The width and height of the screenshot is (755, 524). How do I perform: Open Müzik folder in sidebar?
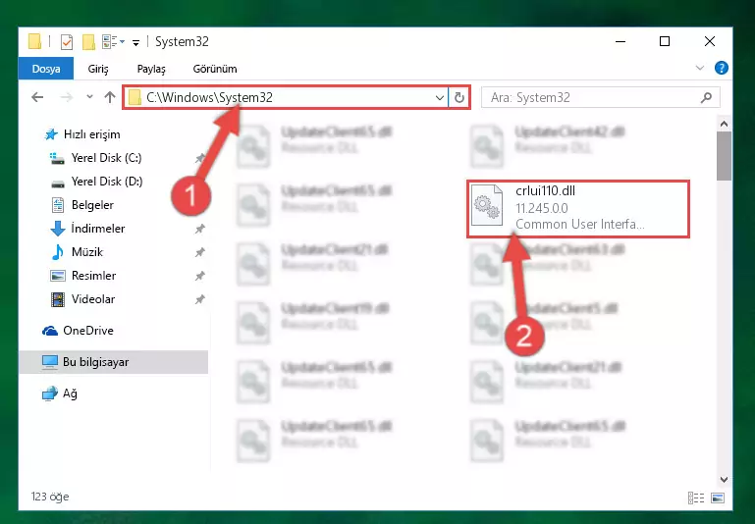point(77,252)
